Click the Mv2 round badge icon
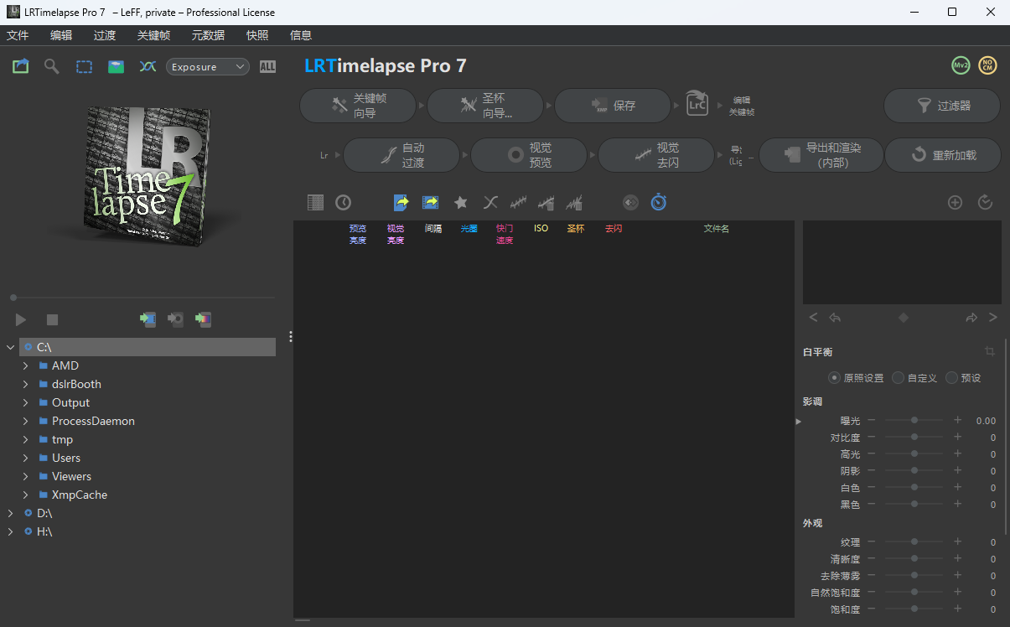This screenshot has width=1010, height=627. tap(961, 65)
